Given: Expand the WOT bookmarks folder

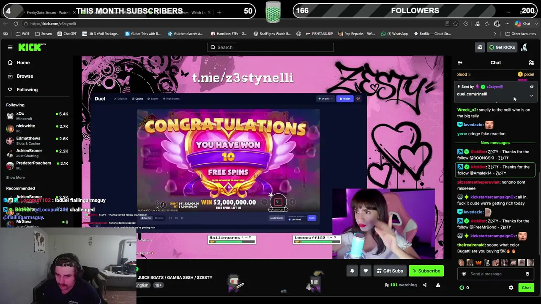Looking at the screenshot, I should [22, 34].
